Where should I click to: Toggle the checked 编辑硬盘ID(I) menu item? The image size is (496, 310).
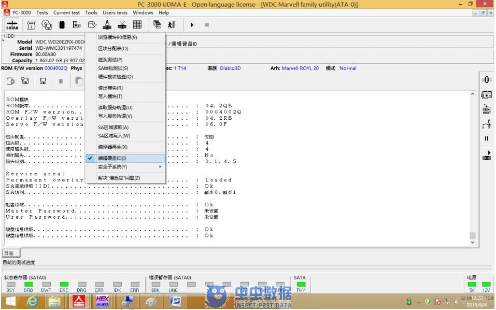coord(125,158)
